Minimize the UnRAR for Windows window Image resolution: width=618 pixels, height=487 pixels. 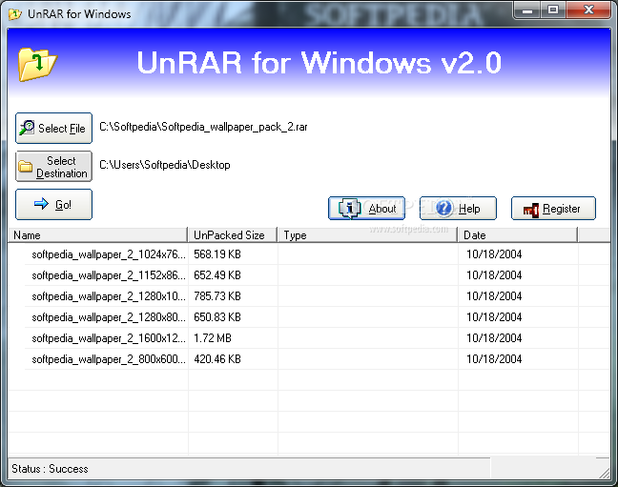pos(527,10)
